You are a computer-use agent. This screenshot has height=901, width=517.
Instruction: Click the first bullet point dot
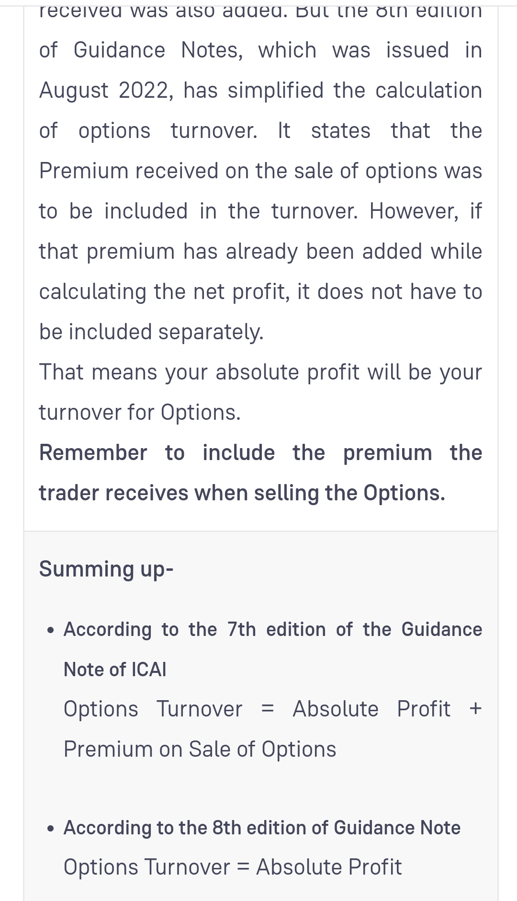51,630
